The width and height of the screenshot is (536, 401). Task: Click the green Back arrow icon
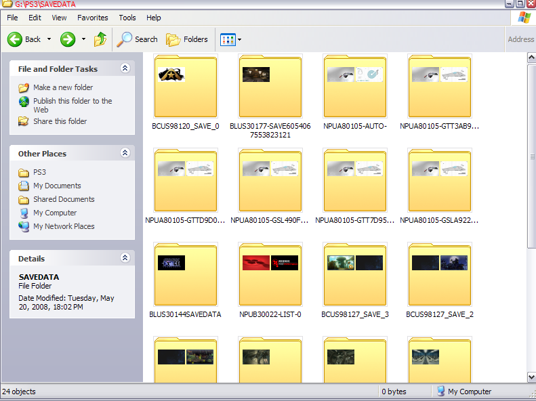[15, 39]
